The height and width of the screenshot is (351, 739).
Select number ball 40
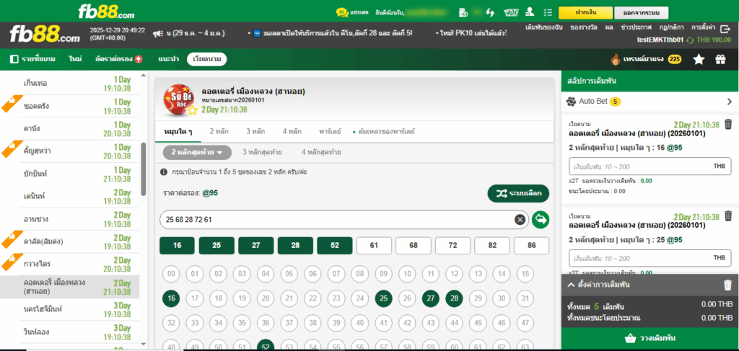pyautogui.click(x=360, y=323)
